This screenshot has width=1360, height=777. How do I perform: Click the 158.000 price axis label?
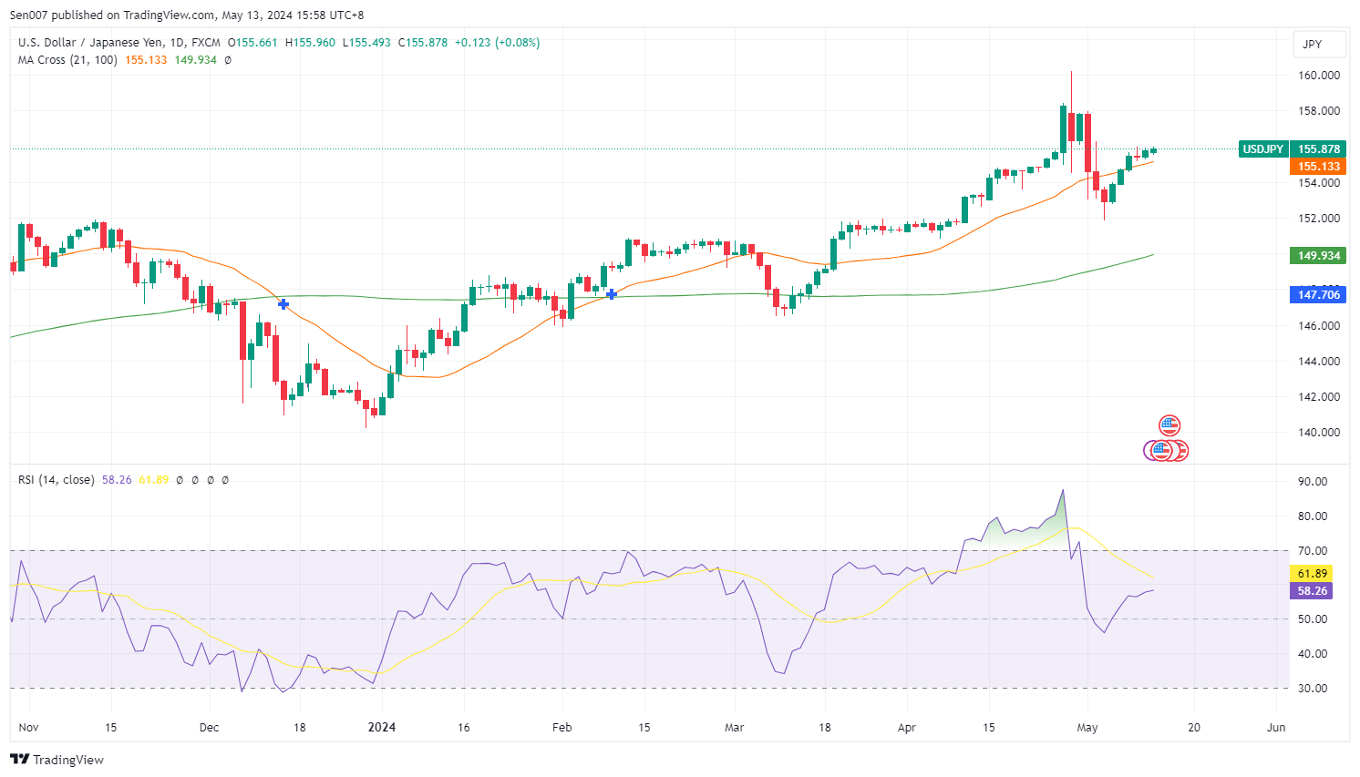pyautogui.click(x=1319, y=111)
